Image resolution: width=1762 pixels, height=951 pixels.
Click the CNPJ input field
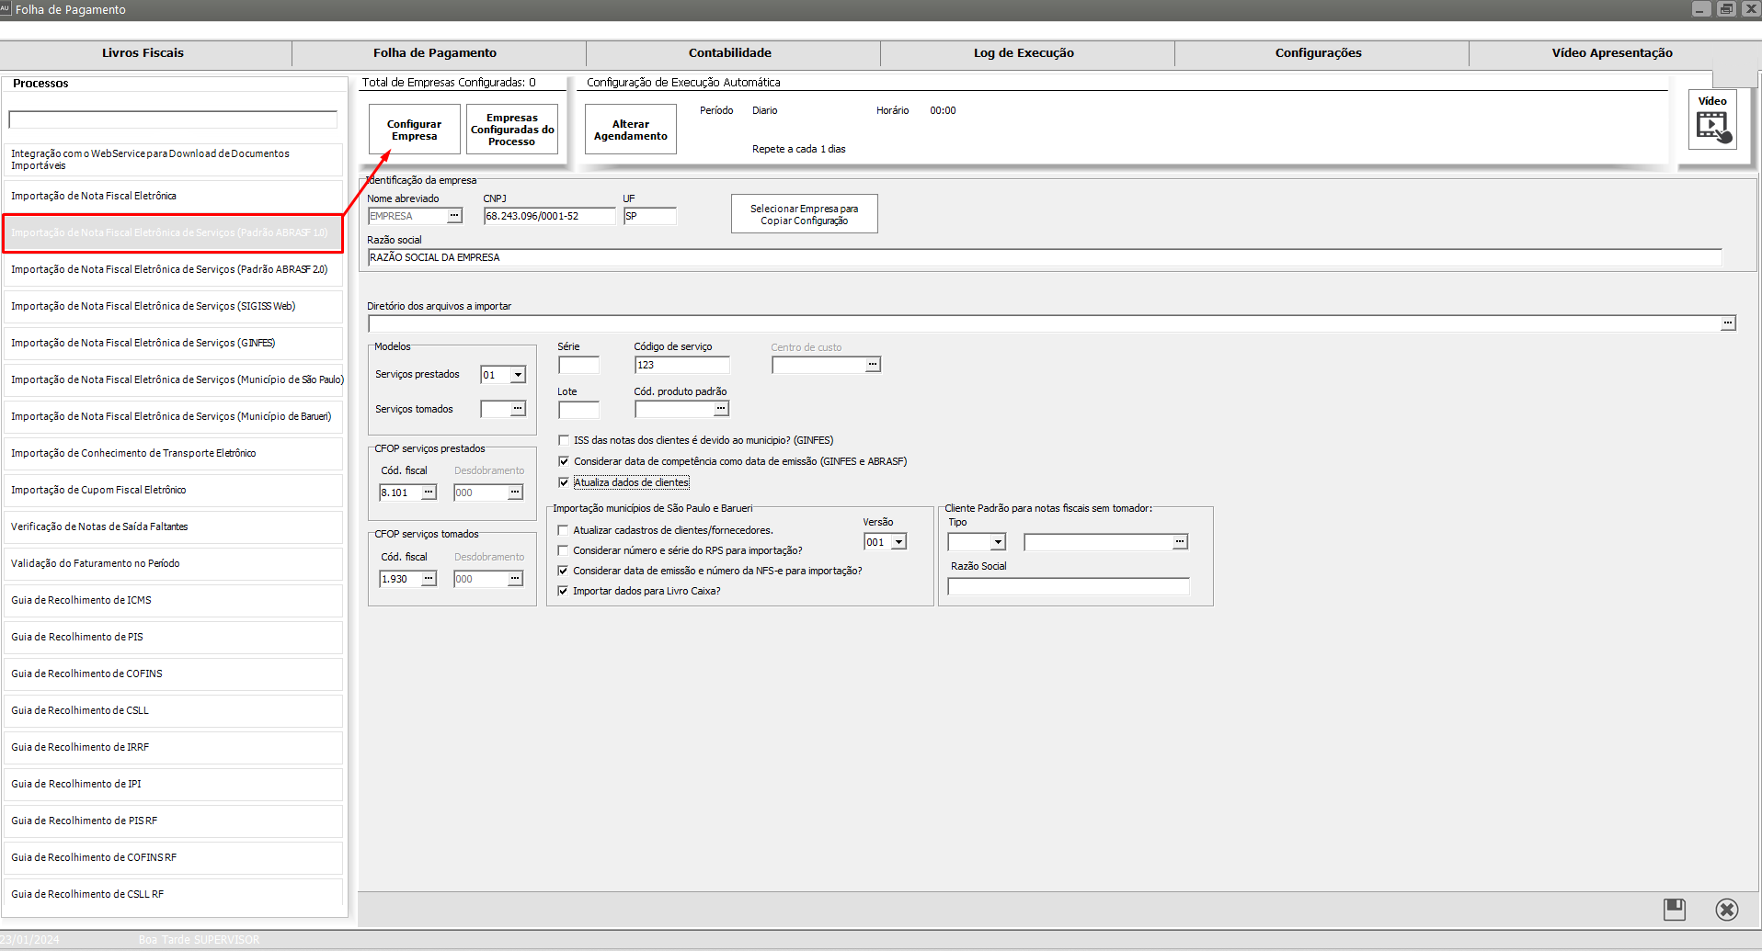[550, 216]
